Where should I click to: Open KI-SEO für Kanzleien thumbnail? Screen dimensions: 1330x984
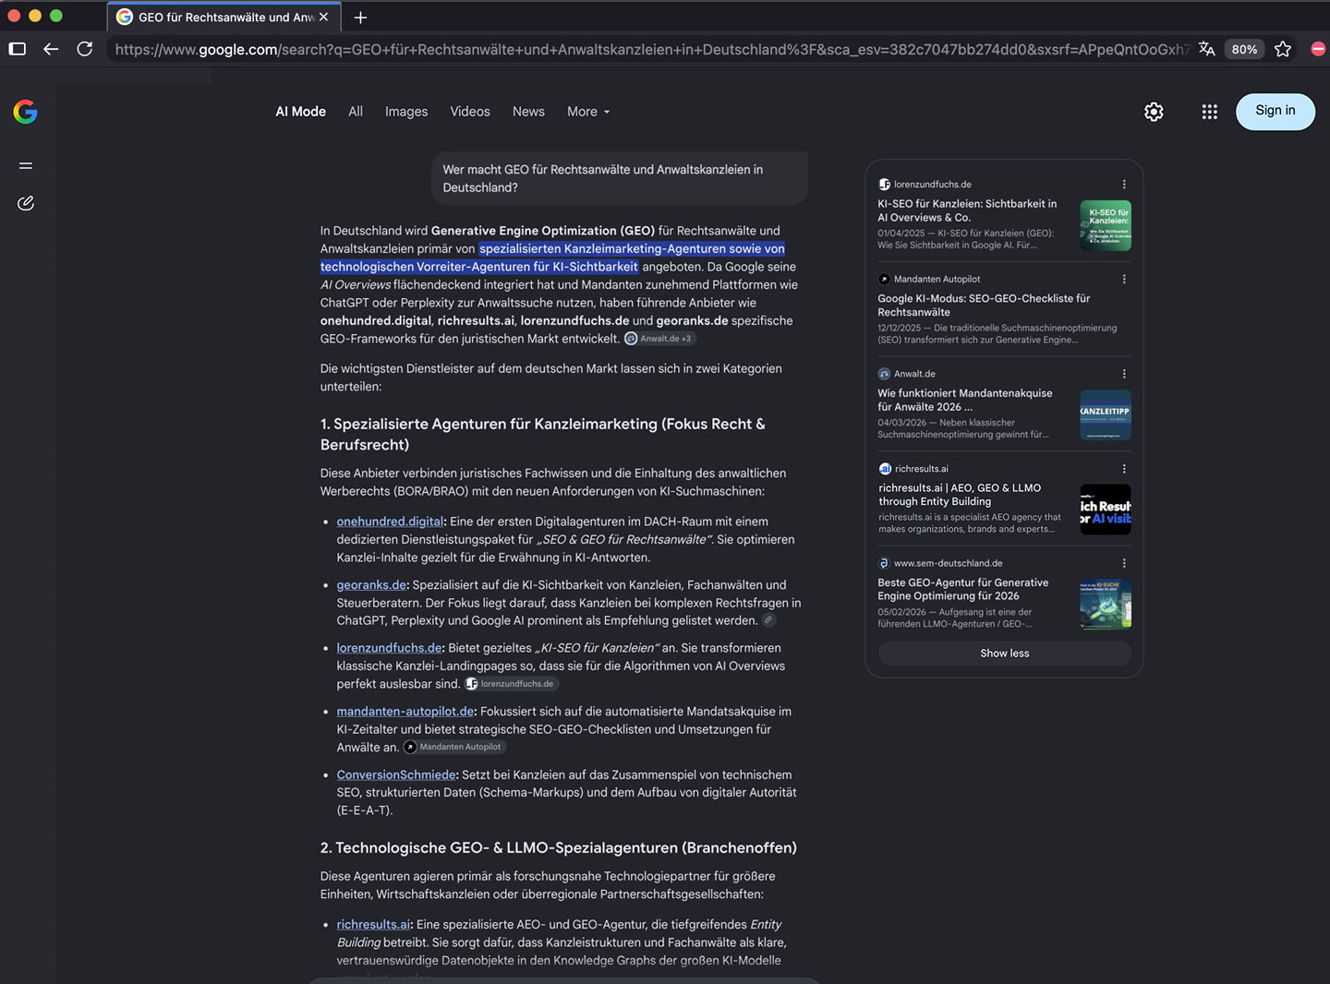pos(1105,225)
